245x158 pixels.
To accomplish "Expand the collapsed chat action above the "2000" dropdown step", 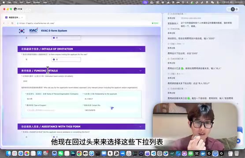I will coord(176,44).
